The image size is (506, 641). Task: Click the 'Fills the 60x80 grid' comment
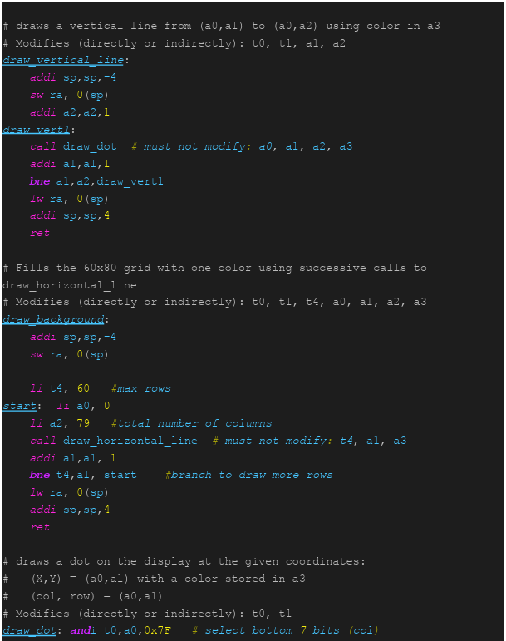click(215, 276)
